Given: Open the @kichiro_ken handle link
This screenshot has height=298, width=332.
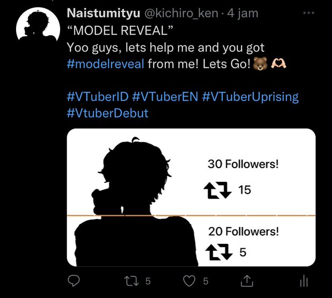Looking at the screenshot, I should pyautogui.click(x=181, y=13).
